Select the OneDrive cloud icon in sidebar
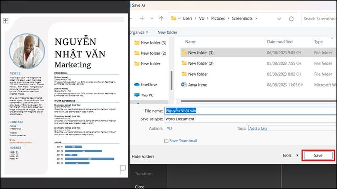 137,84
